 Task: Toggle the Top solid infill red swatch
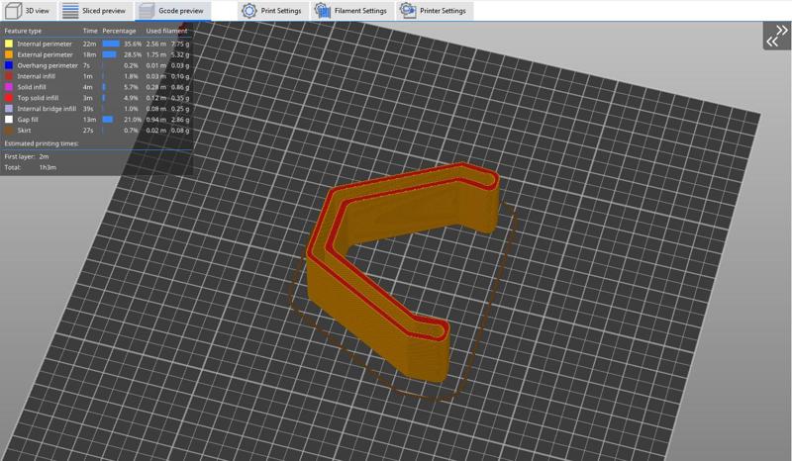pyautogui.click(x=9, y=98)
